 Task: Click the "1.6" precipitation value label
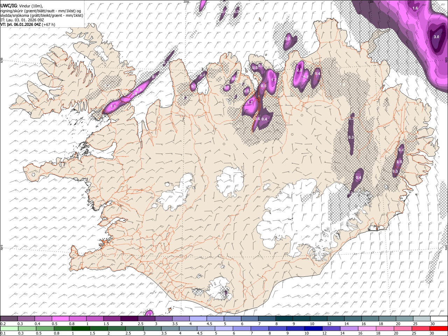coord(415,8)
